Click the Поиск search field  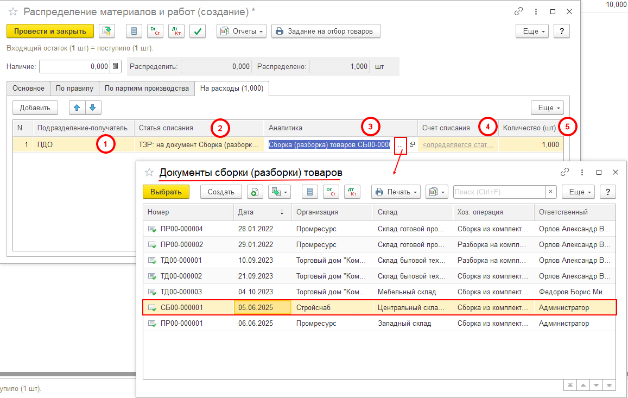tap(498, 192)
